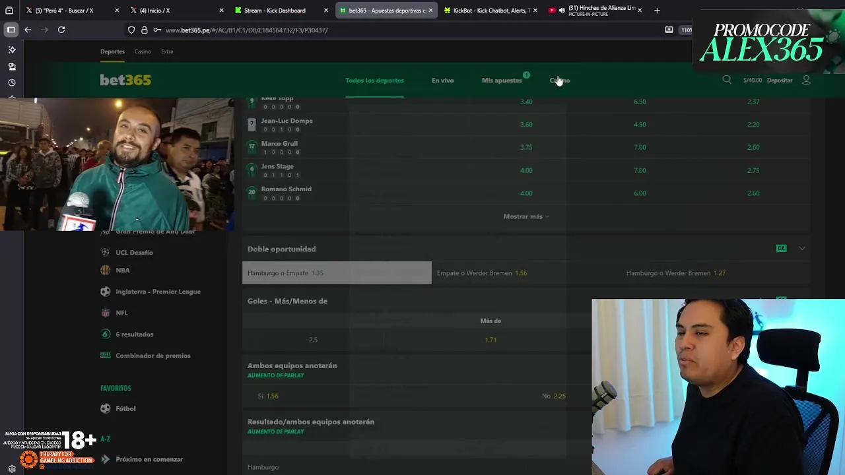The height and width of the screenshot is (475, 845).
Task: Switch to Inicio / X tab
Action: click(x=176, y=11)
